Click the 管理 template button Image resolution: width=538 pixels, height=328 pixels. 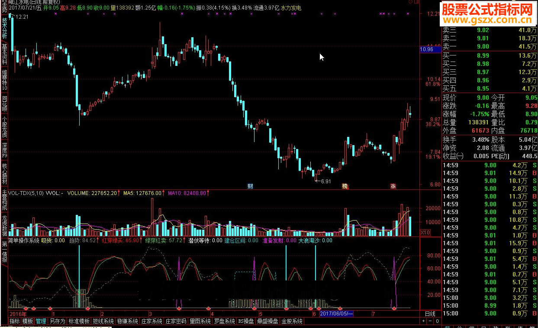41,322
